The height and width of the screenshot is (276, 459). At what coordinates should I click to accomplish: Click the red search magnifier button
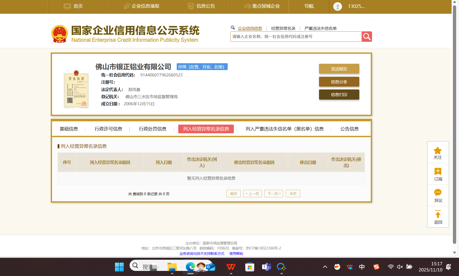pyautogui.click(x=367, y=37)
